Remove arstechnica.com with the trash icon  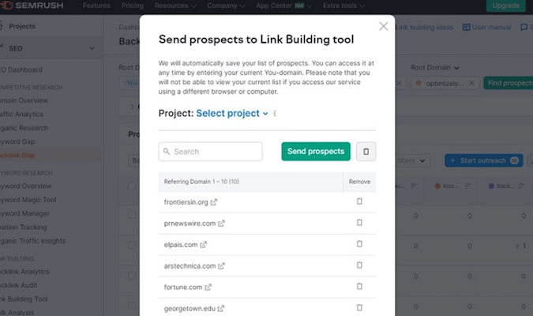point(359,265)
